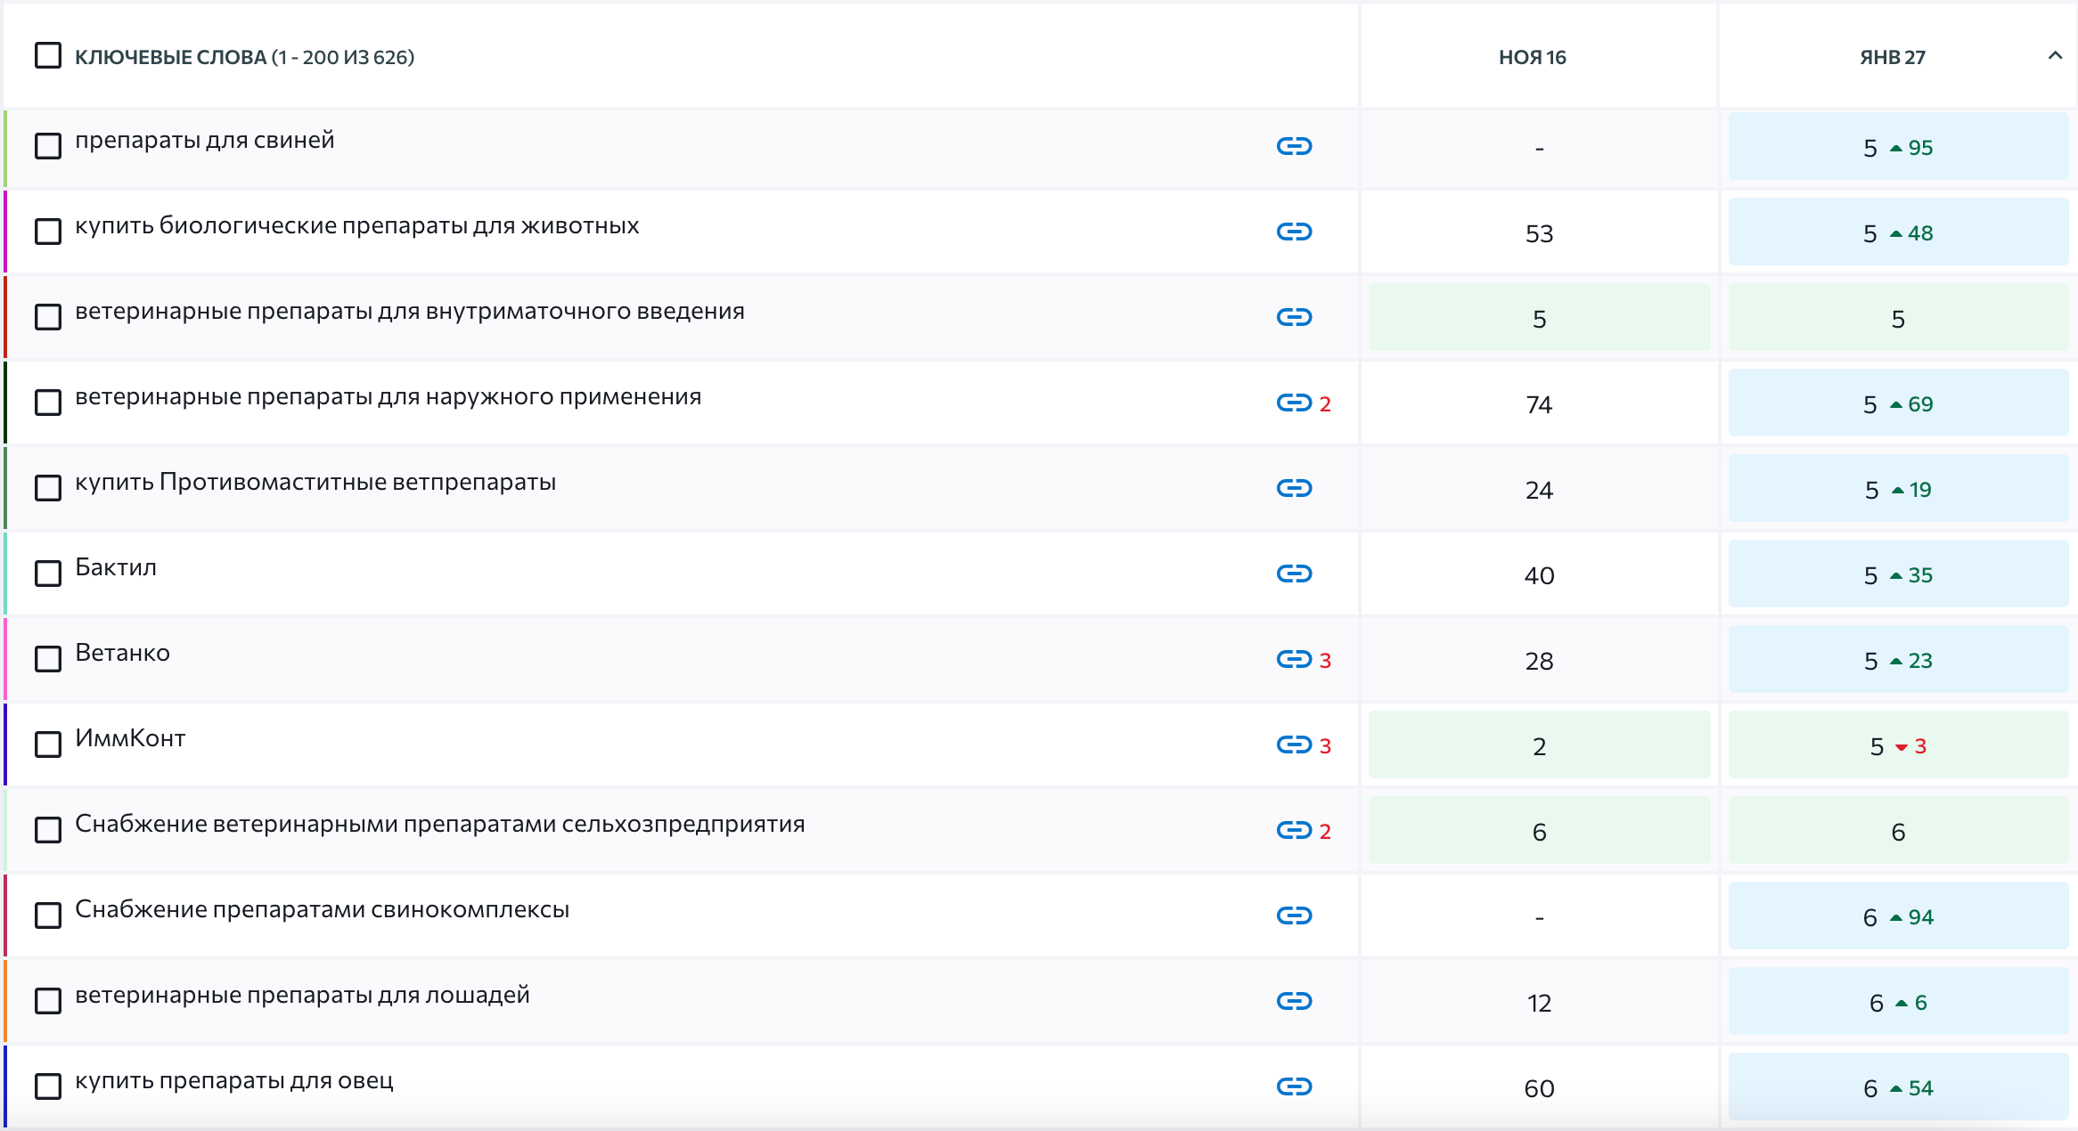2078x1131 pixels.
Task: Click the КЛЮЧЕВЫЕ СЛОВА column header
Action: click(244, 57)
